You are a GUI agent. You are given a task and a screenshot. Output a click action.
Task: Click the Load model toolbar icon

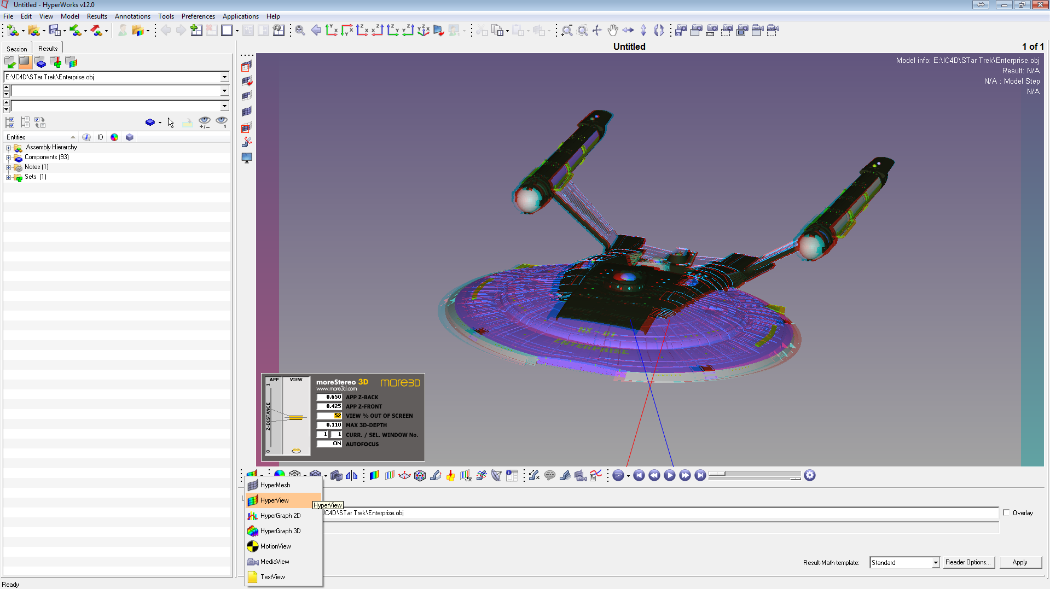13,31
